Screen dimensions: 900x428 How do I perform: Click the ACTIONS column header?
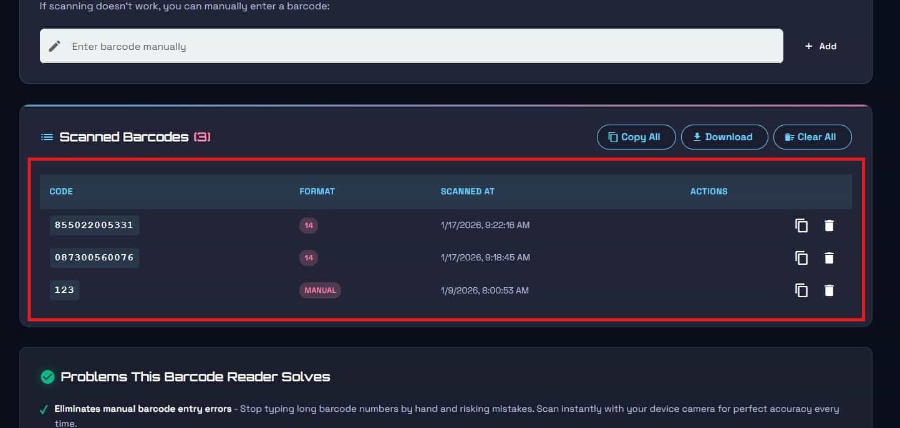709,191
